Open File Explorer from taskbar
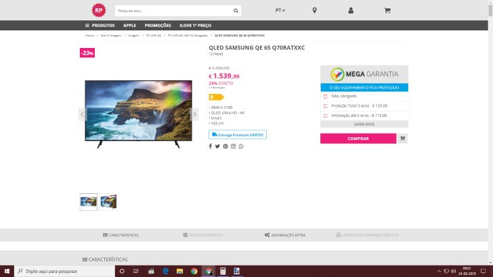The height and width of the screenshot is (277, 493). 179,271
